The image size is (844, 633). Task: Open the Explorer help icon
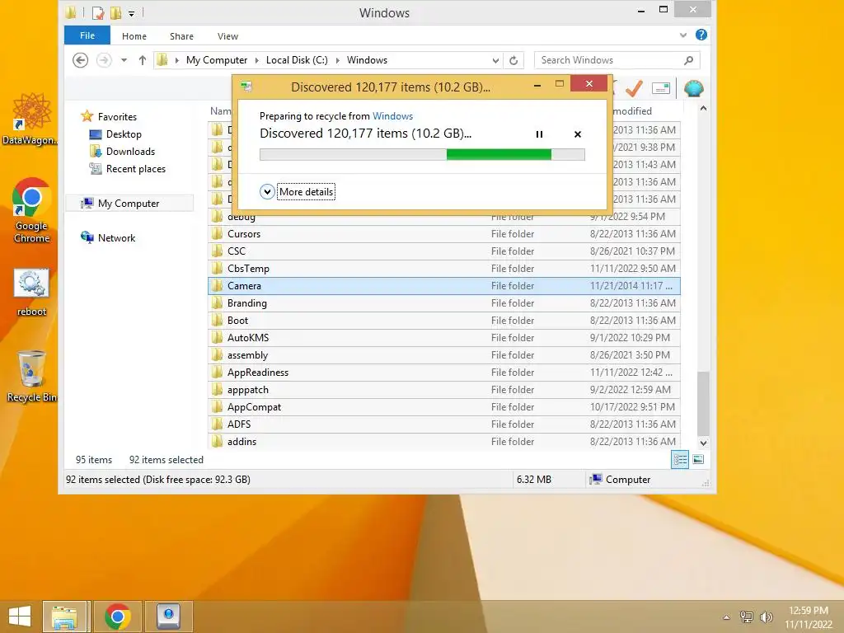(x=701, y=35)
